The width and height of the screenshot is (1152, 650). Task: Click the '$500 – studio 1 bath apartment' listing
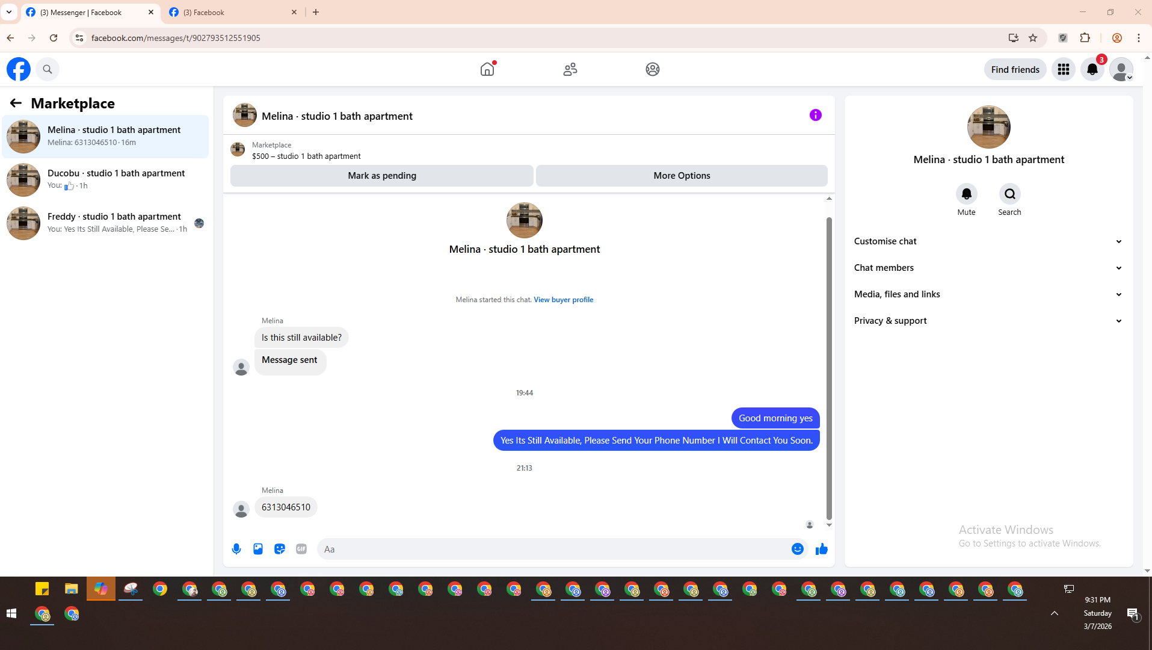pos(306,156)
